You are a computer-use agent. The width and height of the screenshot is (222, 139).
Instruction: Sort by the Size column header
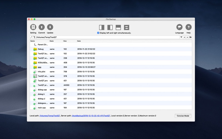click(x=70, y=41)
